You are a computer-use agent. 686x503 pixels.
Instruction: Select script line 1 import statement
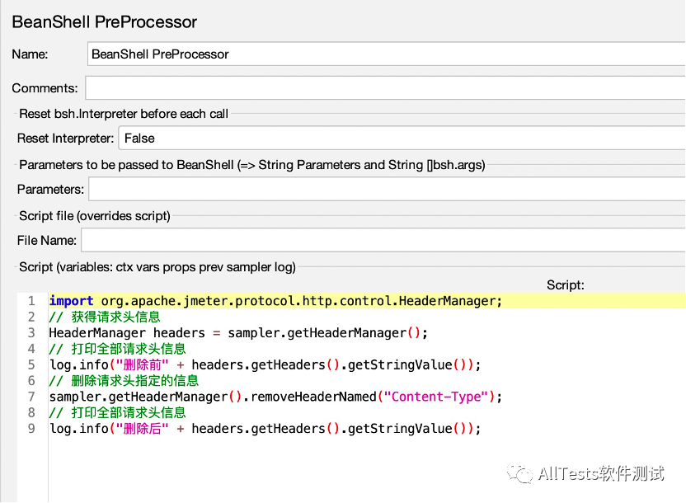click(275, 301)
